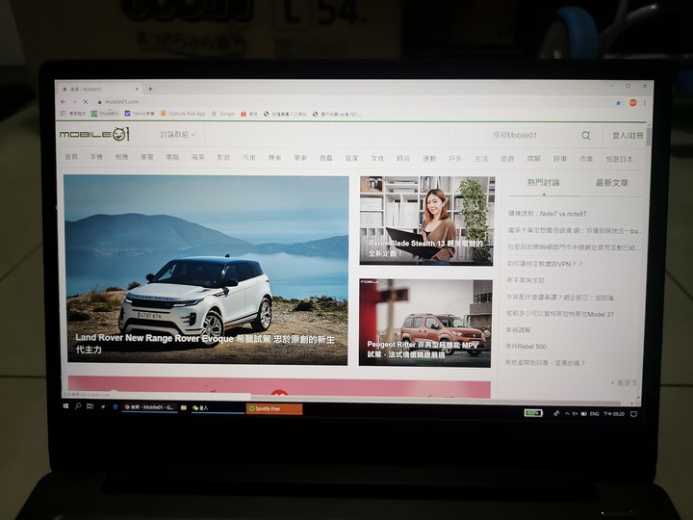Open the notification center icon
693x520 pixels.
coord(633,414)
